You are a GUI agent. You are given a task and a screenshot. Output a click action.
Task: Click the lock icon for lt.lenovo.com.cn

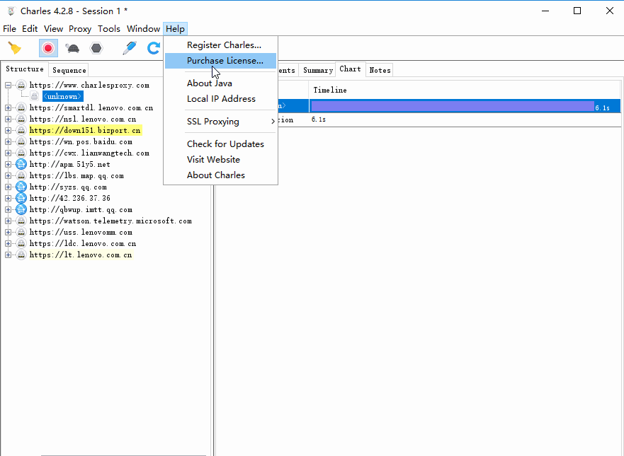[21, 255]
